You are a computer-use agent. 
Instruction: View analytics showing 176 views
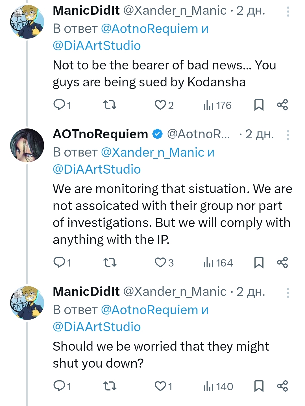point(217,105)
